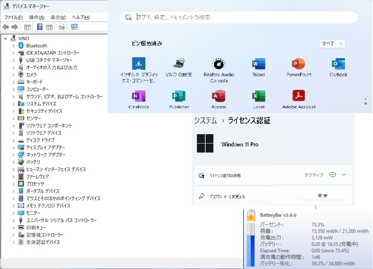The width and height of the screenshot is (373, 269).
Task: Click the BatteryBar battery icon
Action: click(251, 215)
